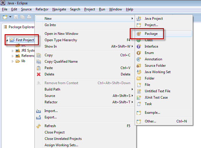Choose Go Into in context menu
This screenshot has height=148, width=201.
click(85, 25)
